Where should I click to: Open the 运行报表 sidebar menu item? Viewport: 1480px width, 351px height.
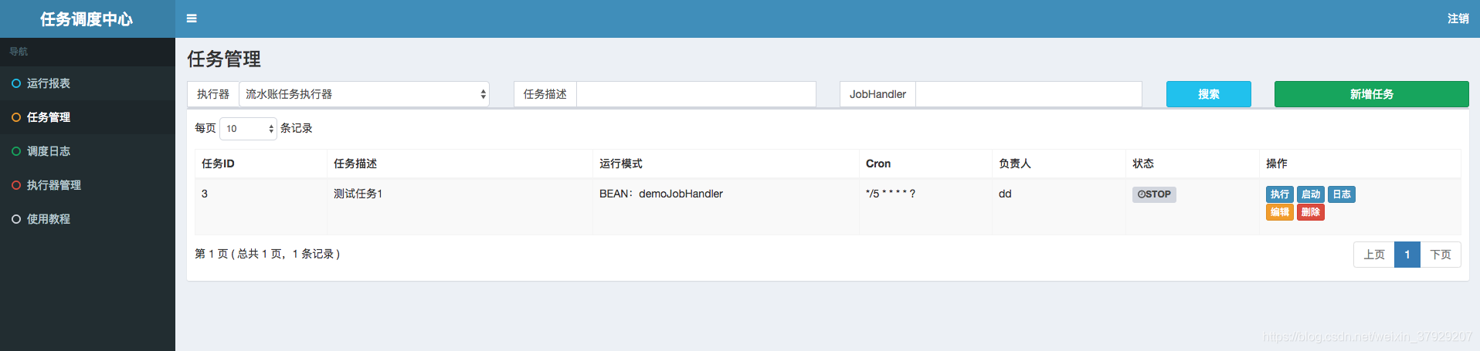[x=87, y=83]
